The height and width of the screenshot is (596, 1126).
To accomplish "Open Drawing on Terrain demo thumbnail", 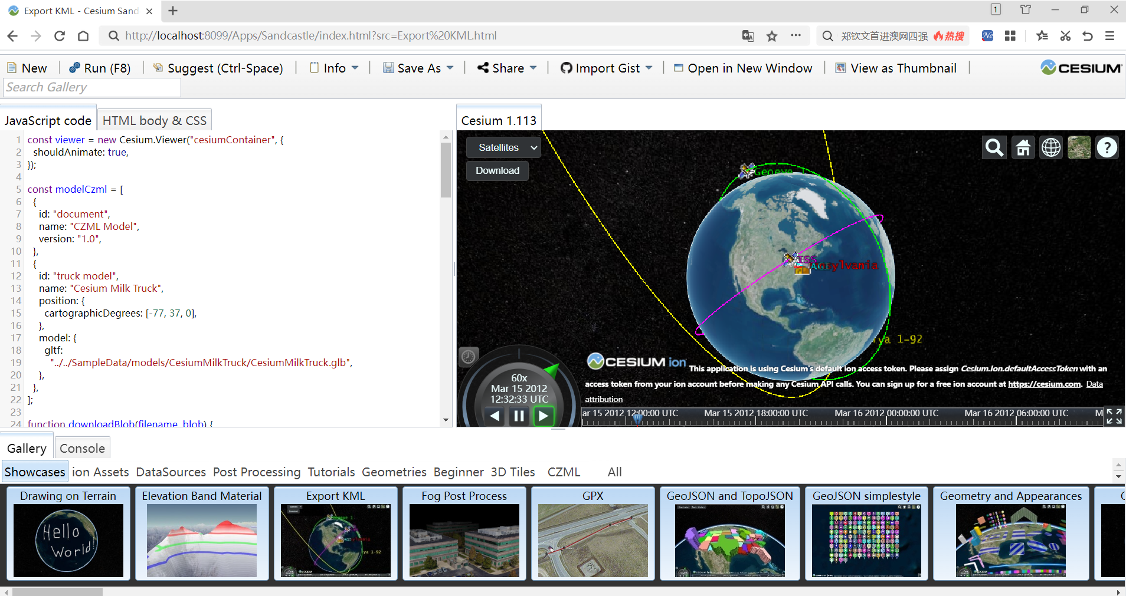I will click(68, 534).
